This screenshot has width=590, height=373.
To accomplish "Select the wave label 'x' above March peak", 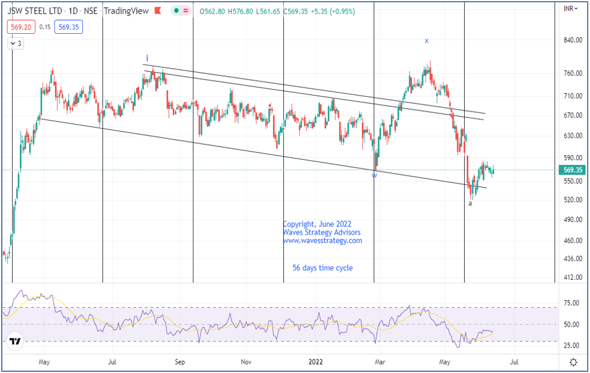I will click(426, 41).
